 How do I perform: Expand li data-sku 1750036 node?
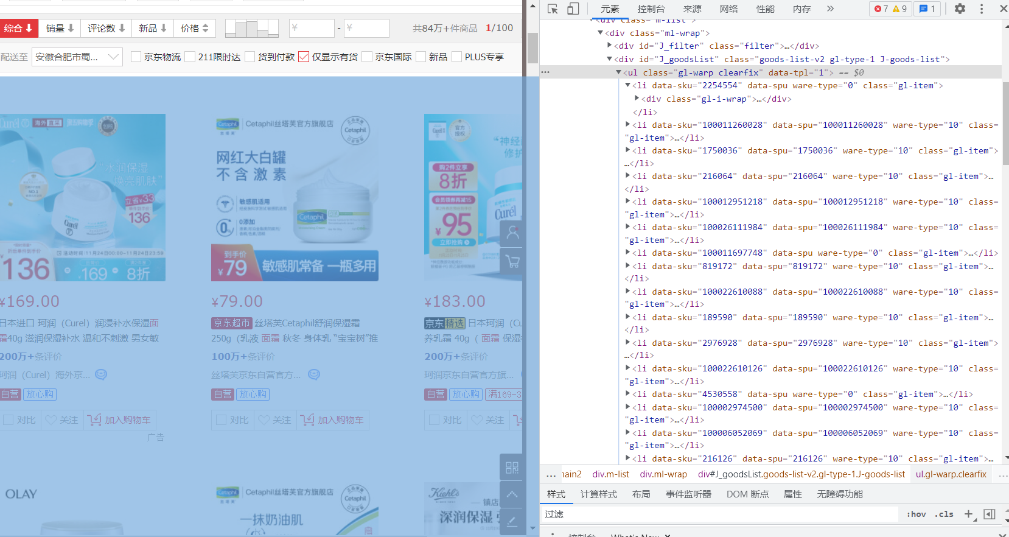pyautogui.click(x=628, y=150)
